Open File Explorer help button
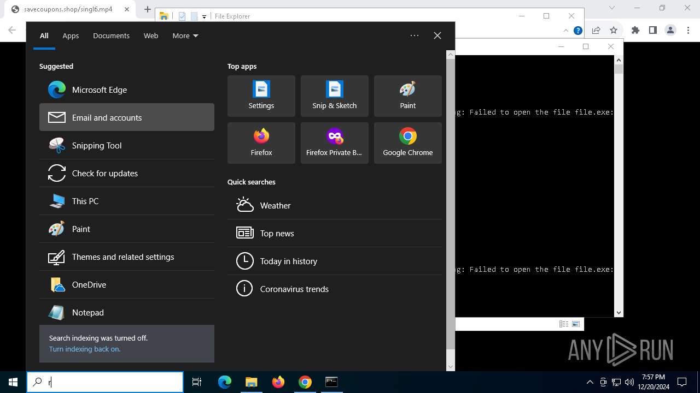700x393 pixels. (578, 31)
